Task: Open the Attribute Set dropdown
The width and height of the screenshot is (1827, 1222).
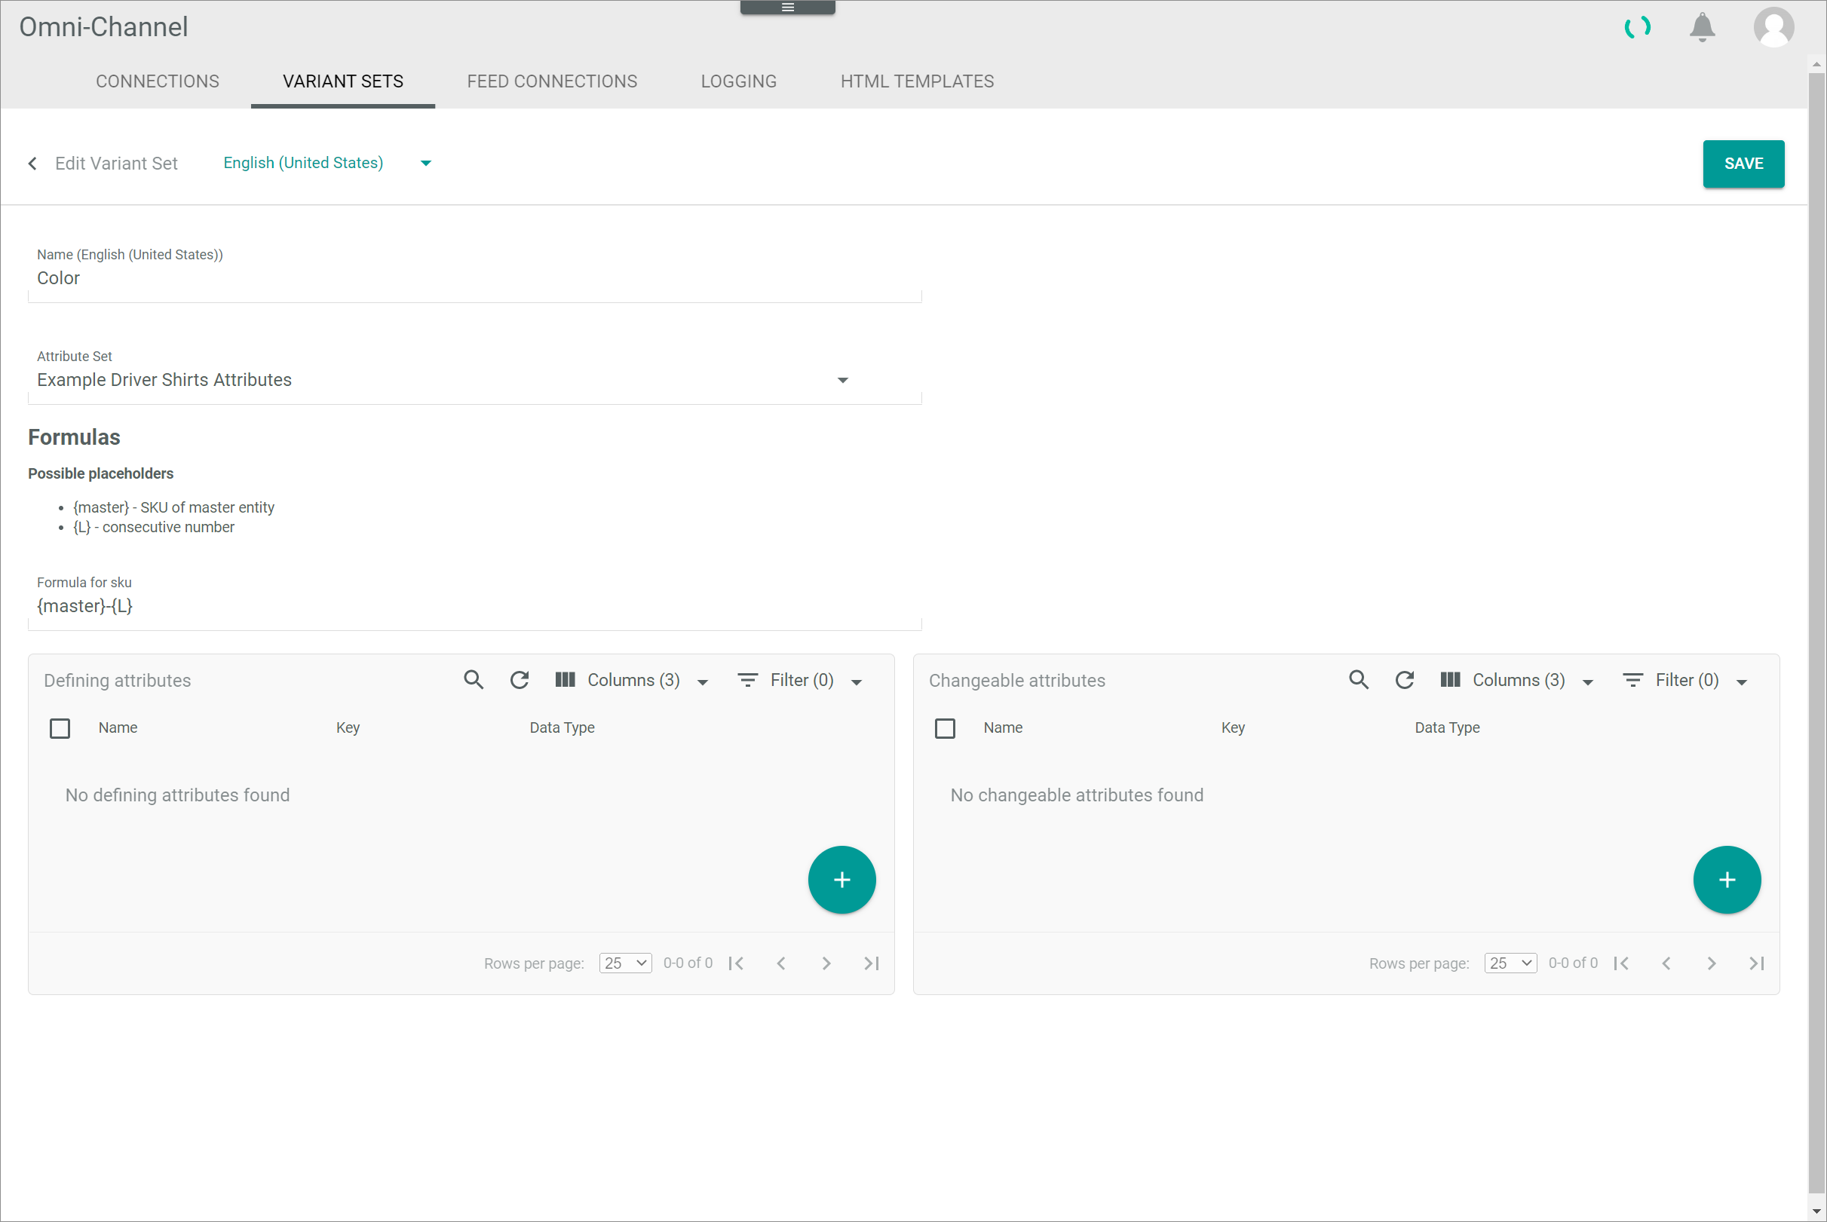Action: click(475, 379)
